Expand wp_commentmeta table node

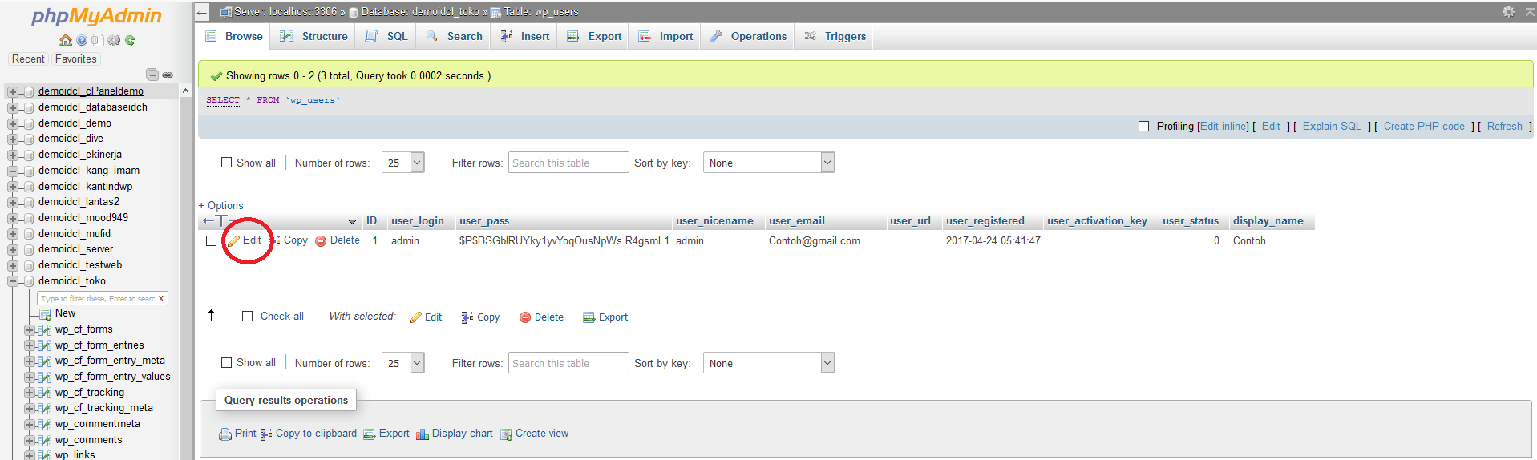(x=30, y=424)
